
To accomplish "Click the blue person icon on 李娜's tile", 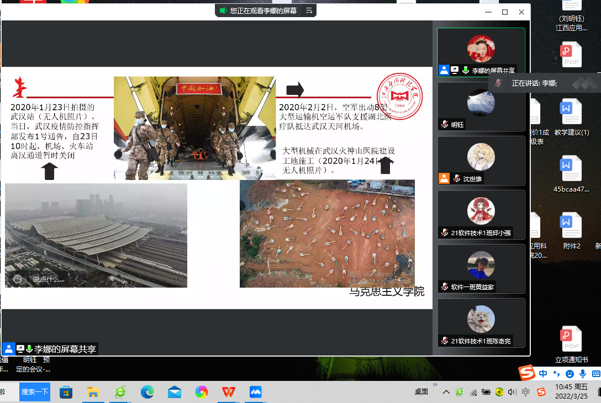I will pyautogui.click(x=444, y=70).
